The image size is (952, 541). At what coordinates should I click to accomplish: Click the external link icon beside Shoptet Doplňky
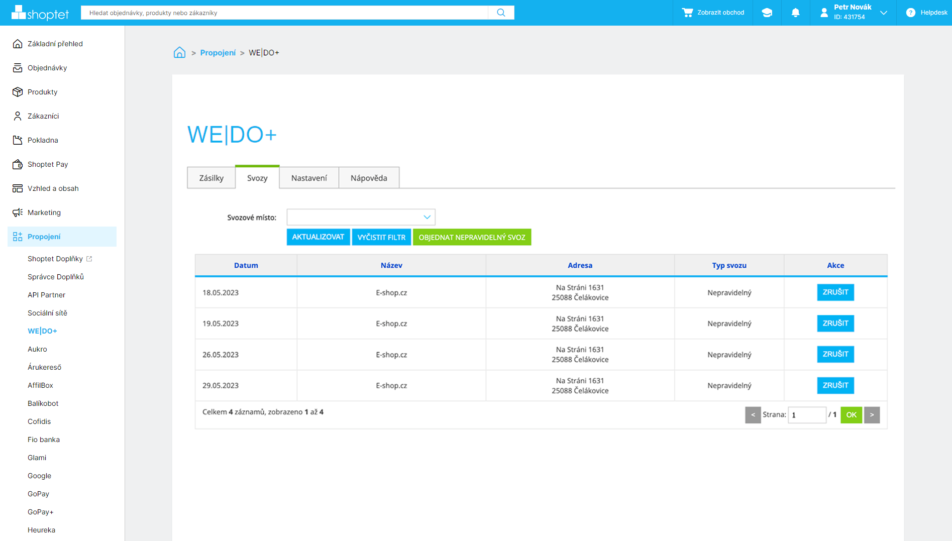click(89, 259)
